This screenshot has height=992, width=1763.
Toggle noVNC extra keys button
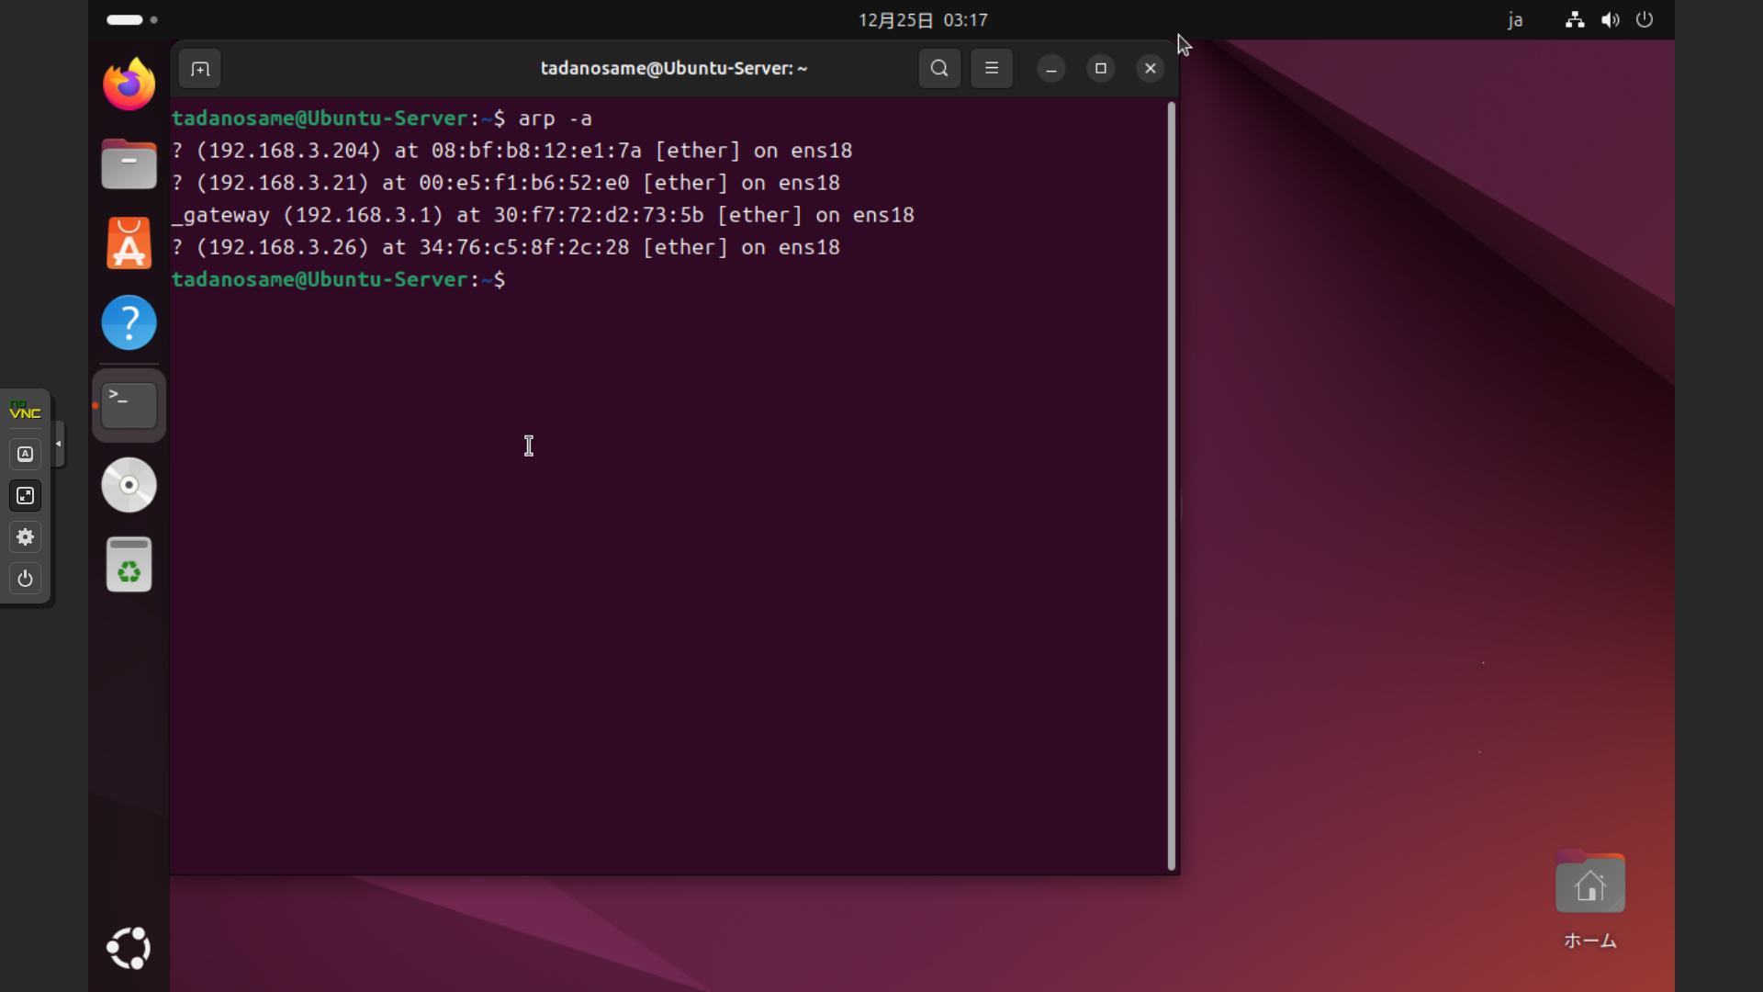[x=25, y=455]
